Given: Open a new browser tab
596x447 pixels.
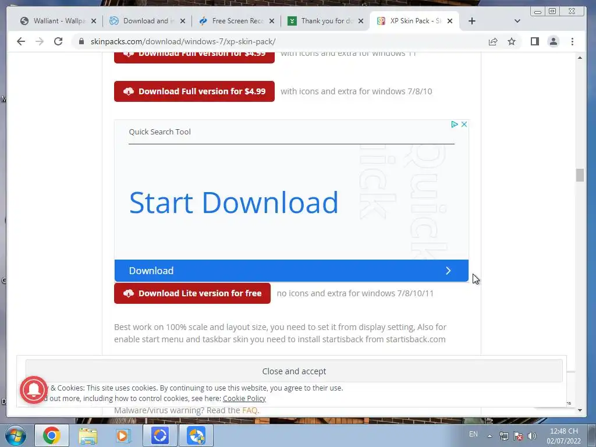Looking at the screenshot, I should 471,21.
